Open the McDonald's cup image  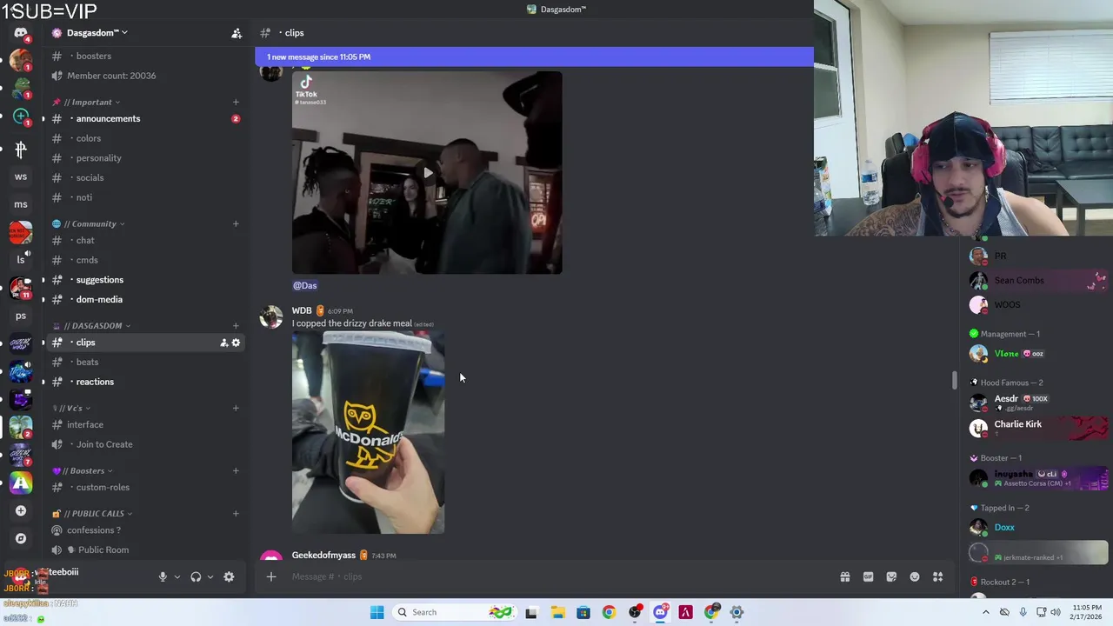[x=368, y=432]
